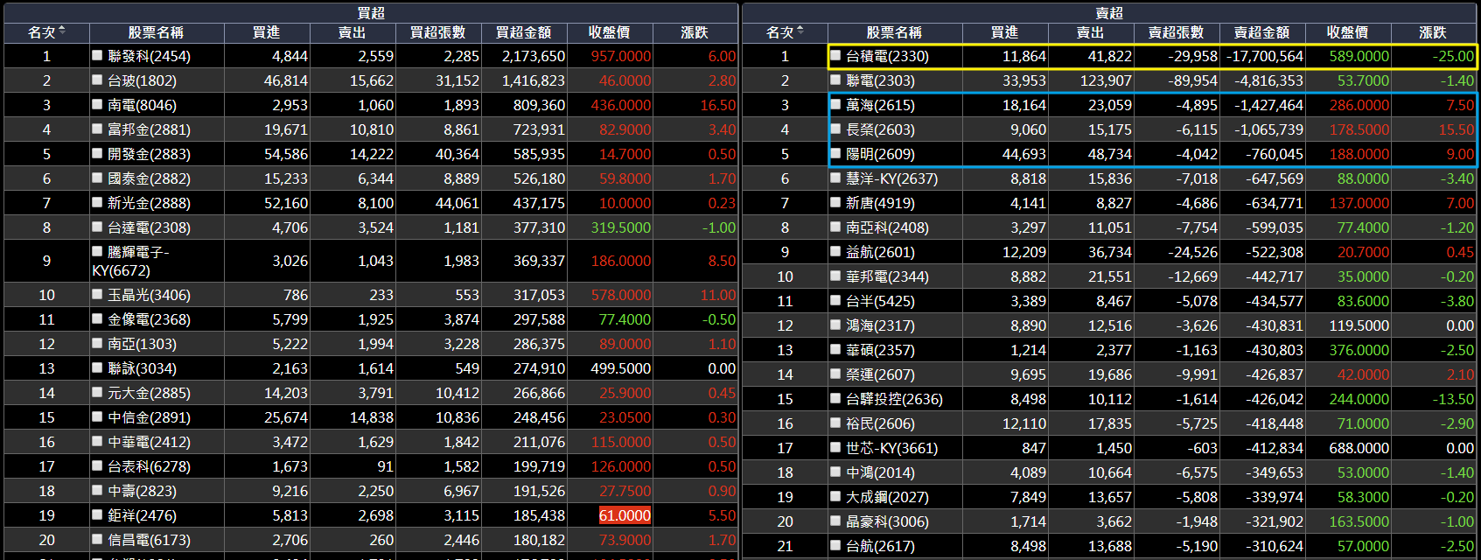Open the 中壽(2823) stock name
The image size is (1481, 560).
pos(142,491)
